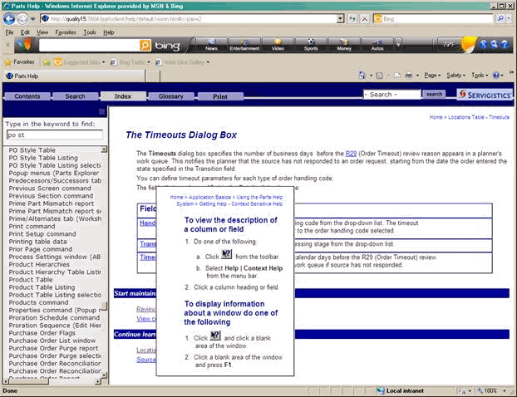Click Application Basics link in popup
The image size is (517, 397).
209,197
